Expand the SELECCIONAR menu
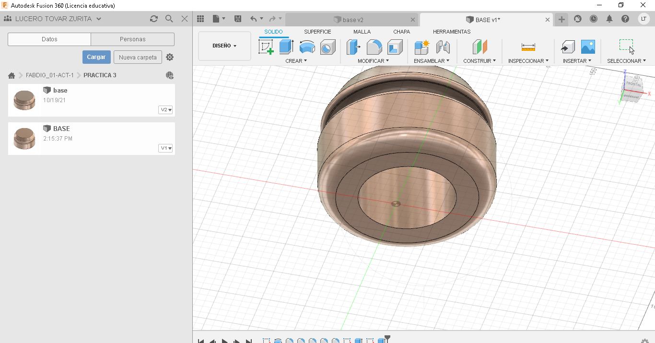The height and width of the screenshot is (343, 655). [x=626, y=61]
